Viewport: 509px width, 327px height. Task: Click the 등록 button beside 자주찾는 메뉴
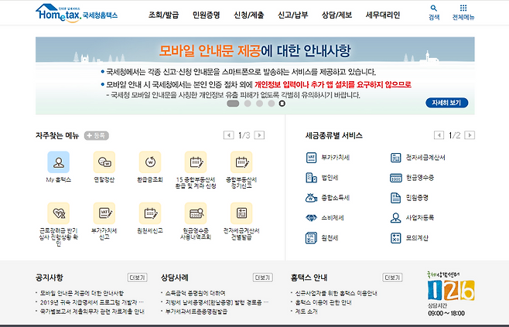pos(96,135)
